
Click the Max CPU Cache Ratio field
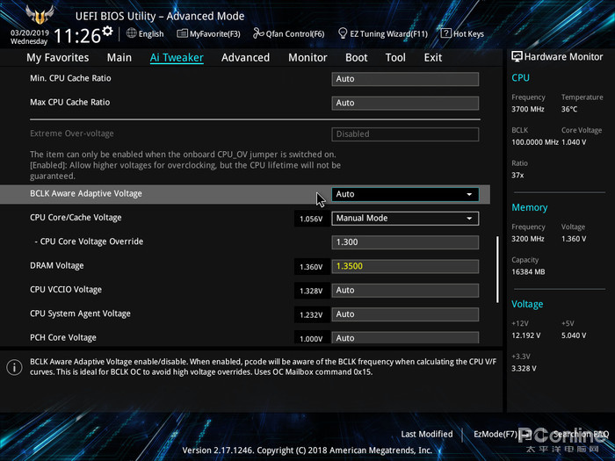click(x=405, y=103)
